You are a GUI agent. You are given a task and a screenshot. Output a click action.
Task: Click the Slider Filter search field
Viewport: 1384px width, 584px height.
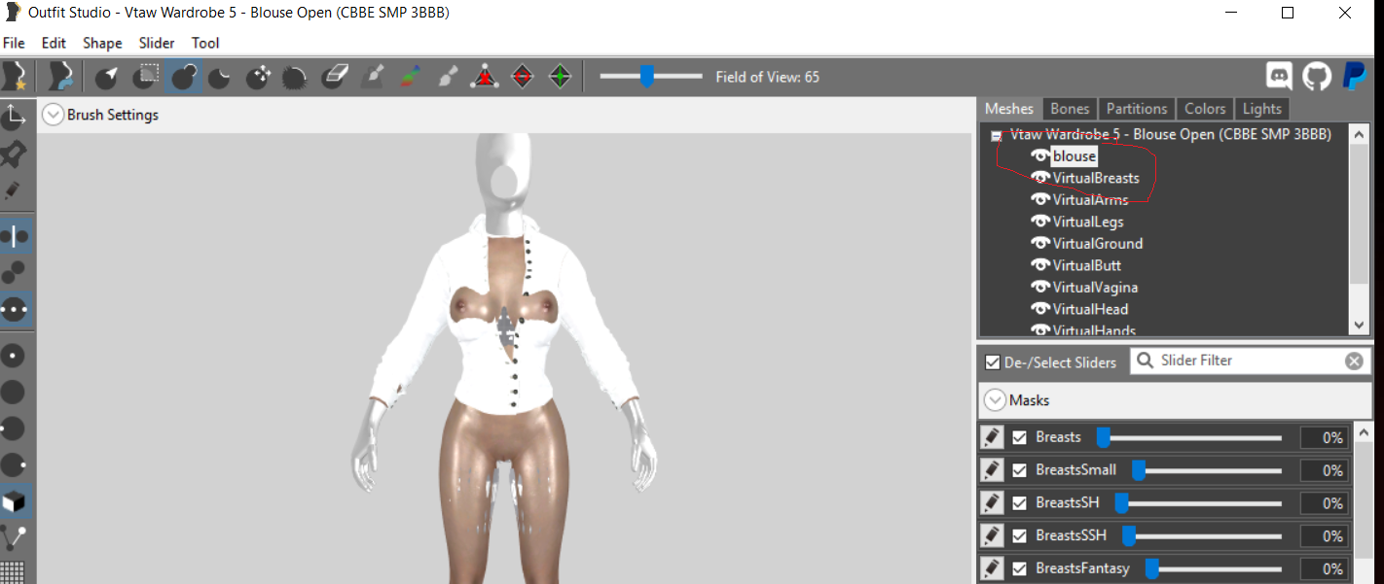click(x=1251, y=361)
